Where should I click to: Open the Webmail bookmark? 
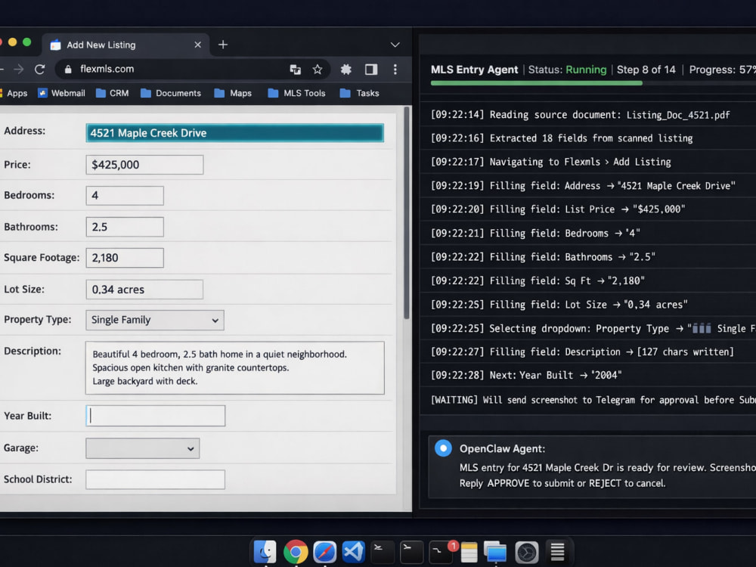point(61,93)
